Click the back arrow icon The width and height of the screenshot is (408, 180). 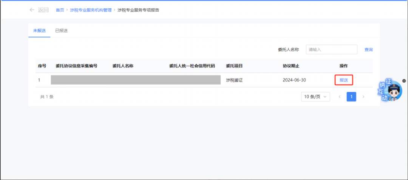click(32, 10)
